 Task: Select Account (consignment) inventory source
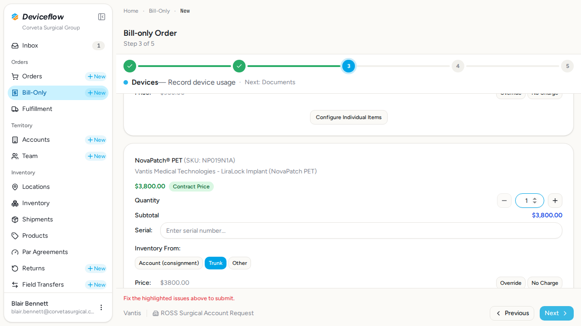pyautogui.click(x=169, y=263)
